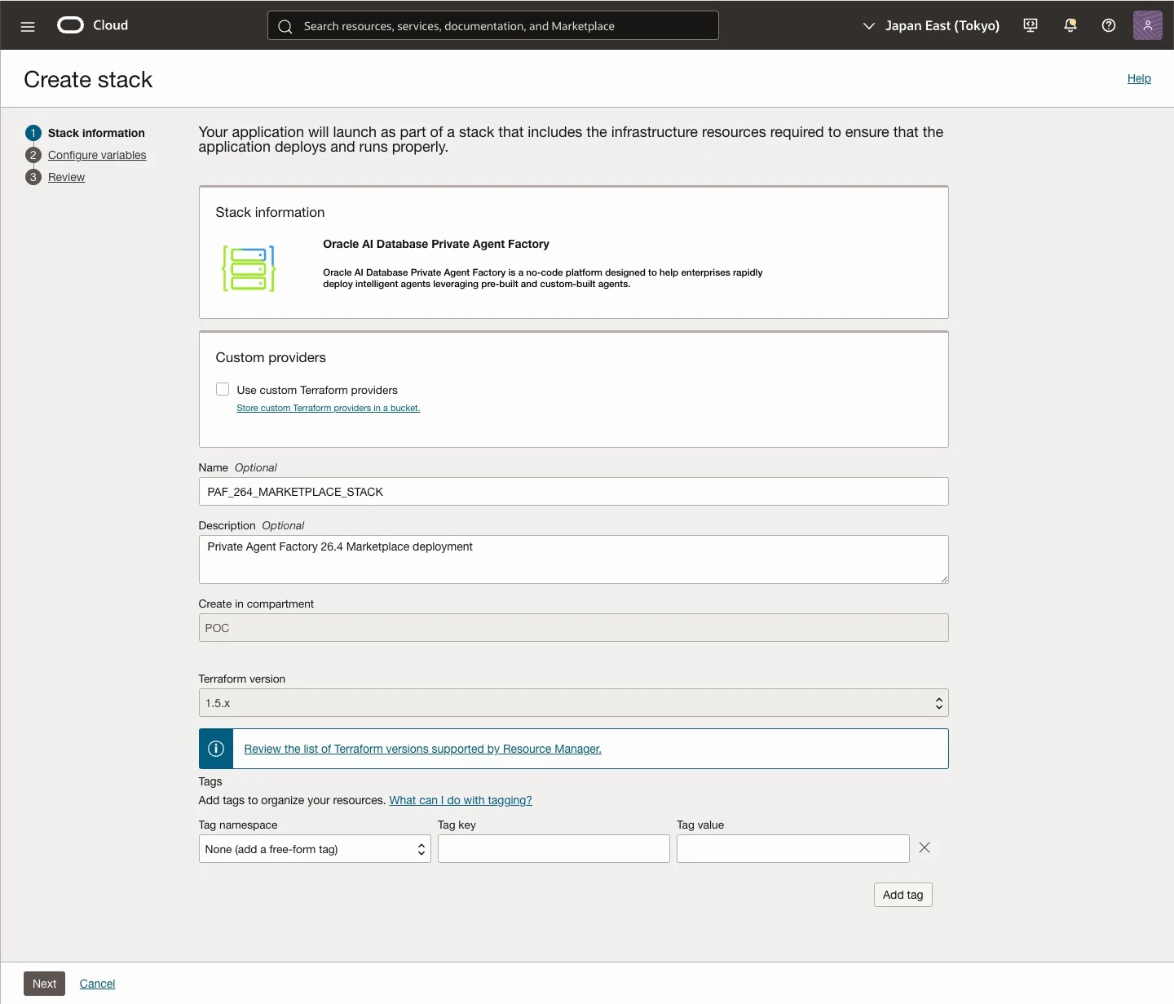Open the supported Terraform versions list link
Viewport: 1174px width, 1004px height.
point(422,749)
